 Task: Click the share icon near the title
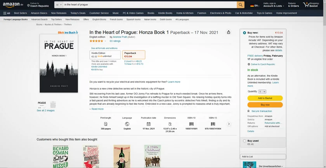pyautogui.click(x=229, y=32)
